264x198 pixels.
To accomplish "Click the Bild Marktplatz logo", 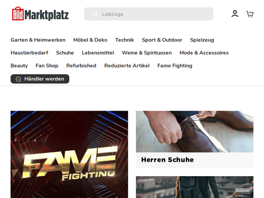I will click(x=40, y=14).
